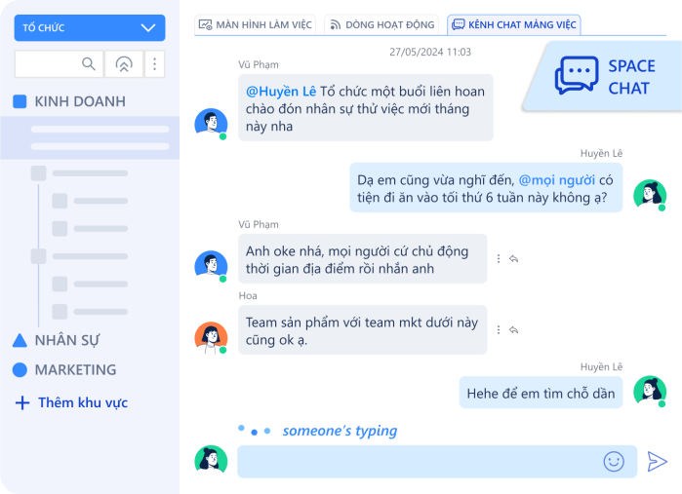Screen dimensions: 682x494
Task: Click the collapse-all chevrons icon
Action: pos(123,64)
